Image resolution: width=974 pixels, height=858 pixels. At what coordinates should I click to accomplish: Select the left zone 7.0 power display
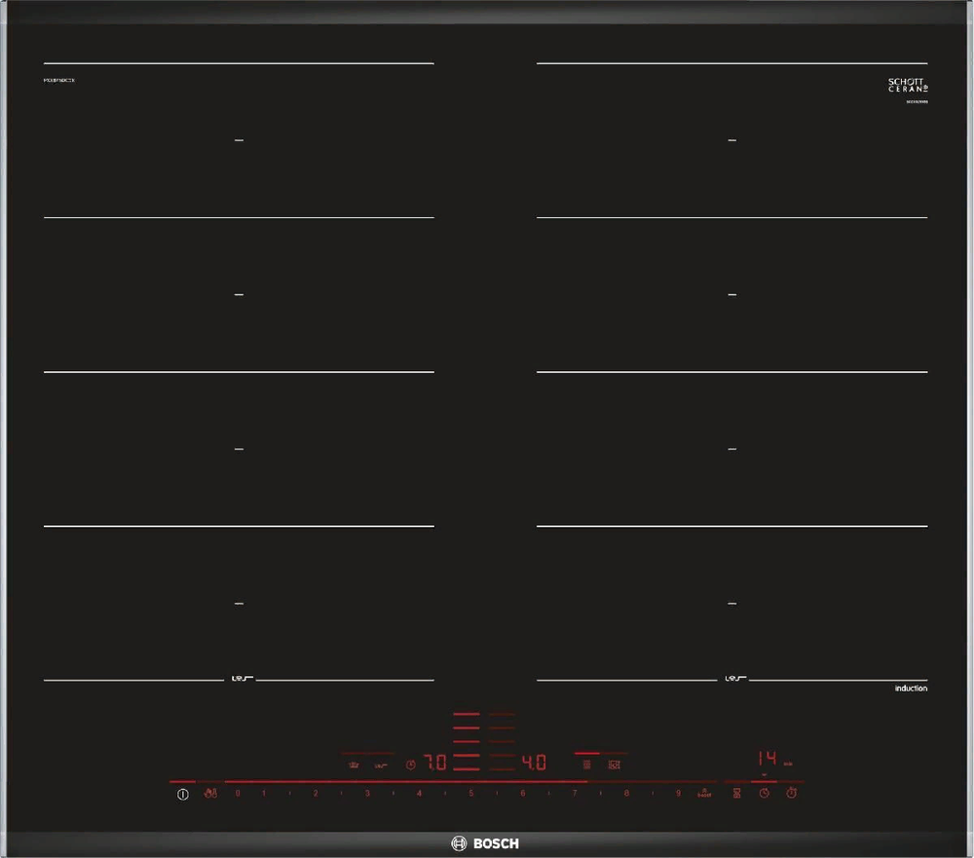[x=434, y=764]
